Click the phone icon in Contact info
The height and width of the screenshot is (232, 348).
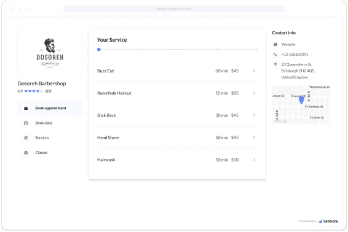[x=275, y=54]
